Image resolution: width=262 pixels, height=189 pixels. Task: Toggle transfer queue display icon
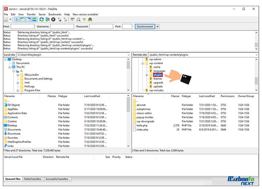(34, 20)
